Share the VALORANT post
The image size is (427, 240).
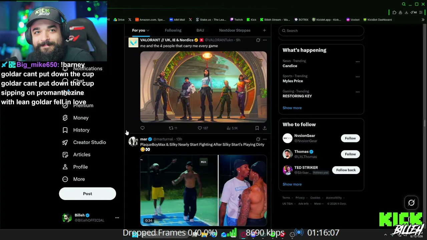click(x=265, y=128)
